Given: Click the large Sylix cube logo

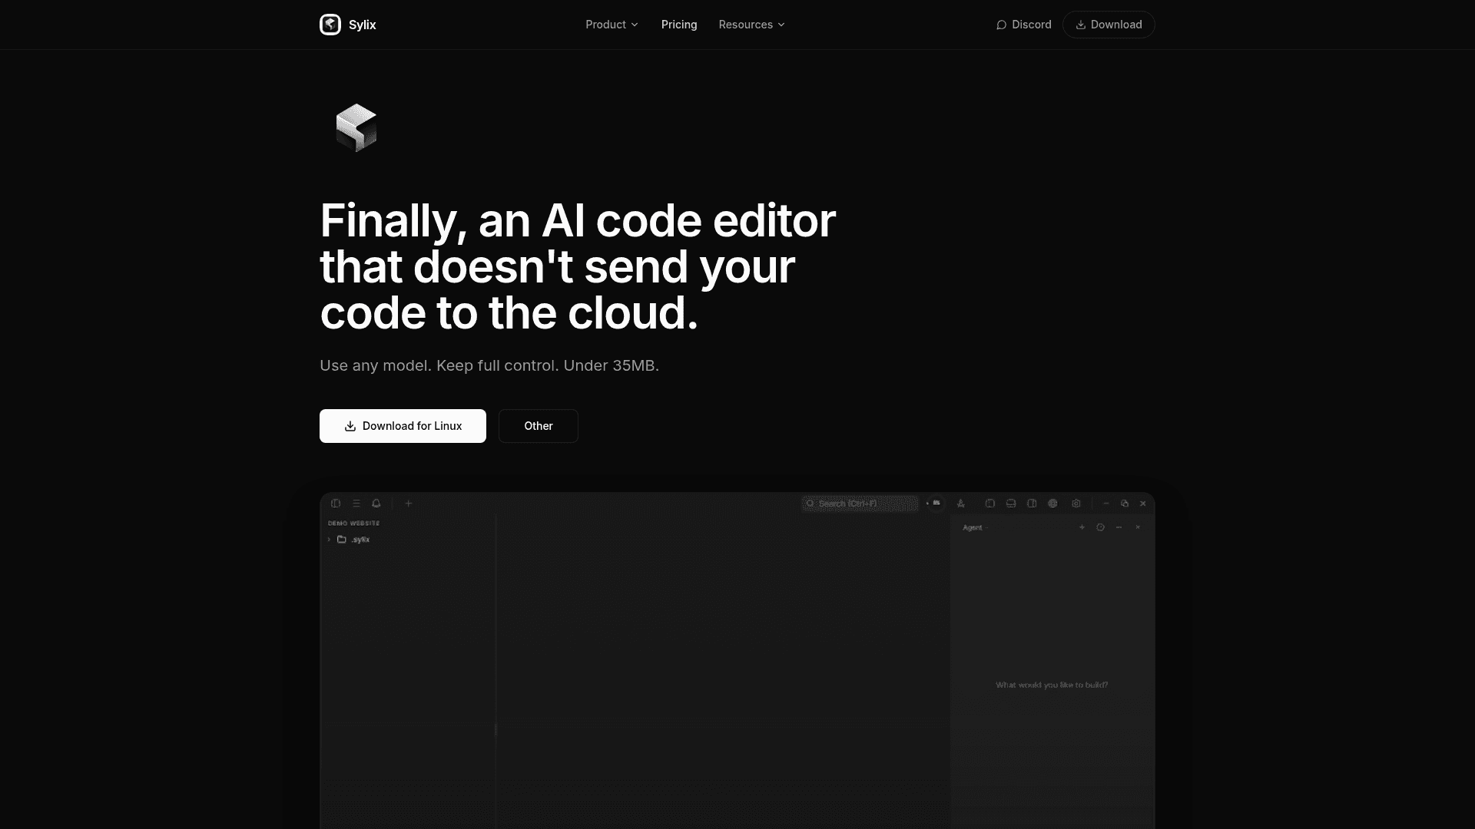Looking at the screenshot, I should point(356,127).
